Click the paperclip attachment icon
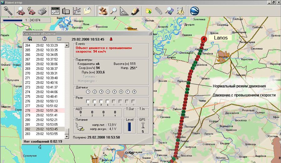This screenshot has height=163, width=281. tap(159, 11)
